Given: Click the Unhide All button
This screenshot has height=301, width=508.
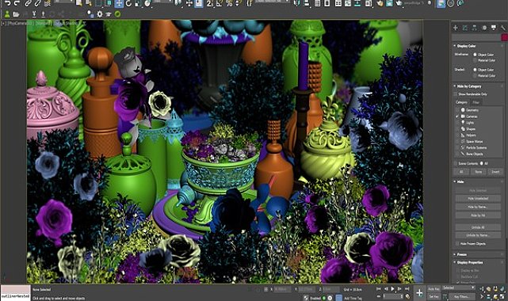Looking at the screenshot, I should pyautogui.click(x=478, y=227).
